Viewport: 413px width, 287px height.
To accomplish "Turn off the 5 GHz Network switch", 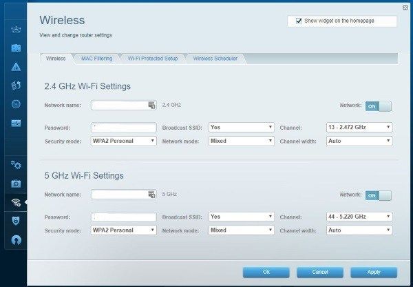I will 378,195.
